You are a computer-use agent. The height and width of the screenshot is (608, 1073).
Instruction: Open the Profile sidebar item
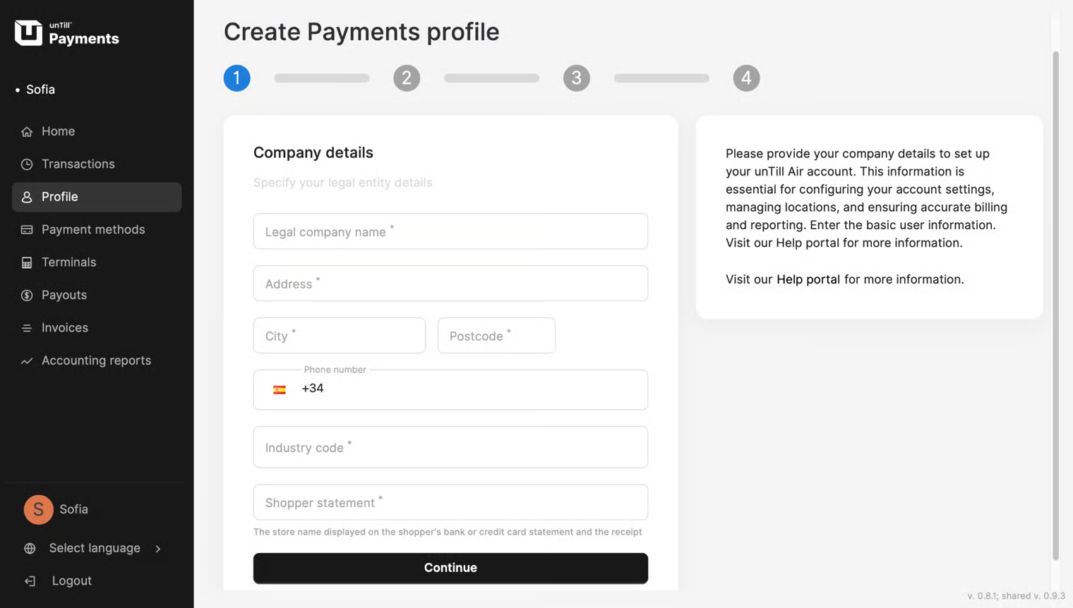[97, 197]
